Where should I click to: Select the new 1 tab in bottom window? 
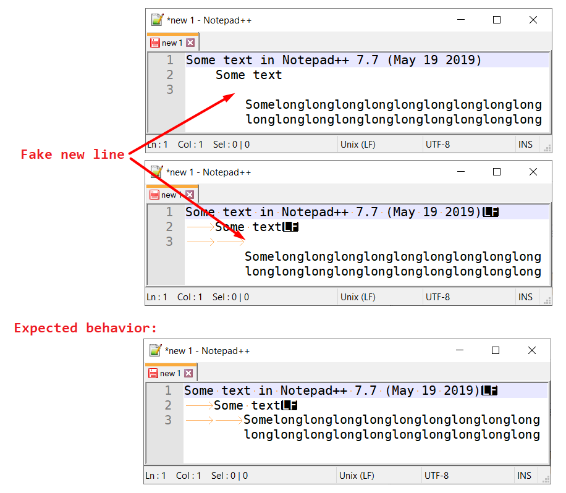click(171, 373)
